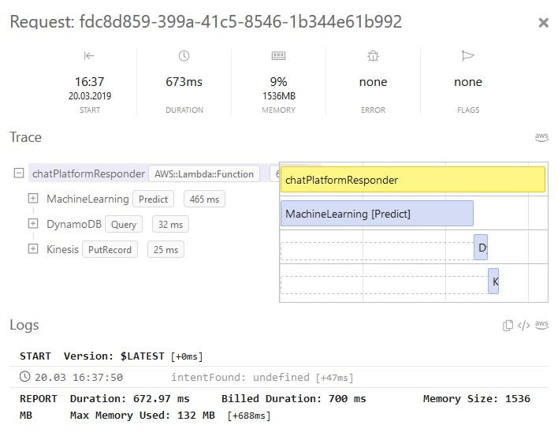Click the intentFound: undefined log line
Viewport: 558px width, 440px height.
(x=262, y=378)
